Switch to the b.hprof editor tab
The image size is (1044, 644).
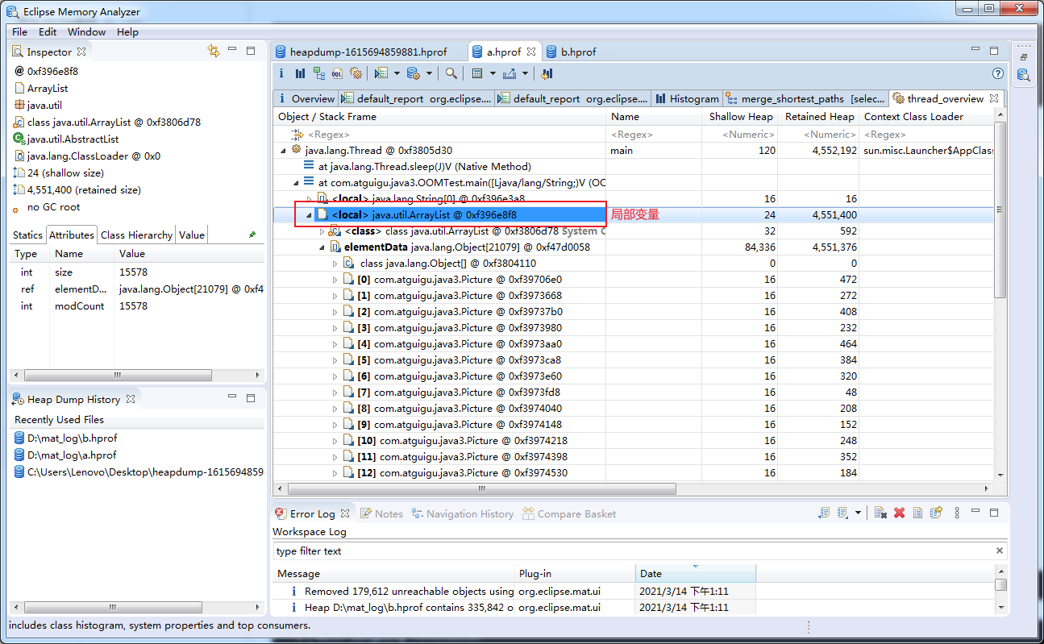coord(571,52)
